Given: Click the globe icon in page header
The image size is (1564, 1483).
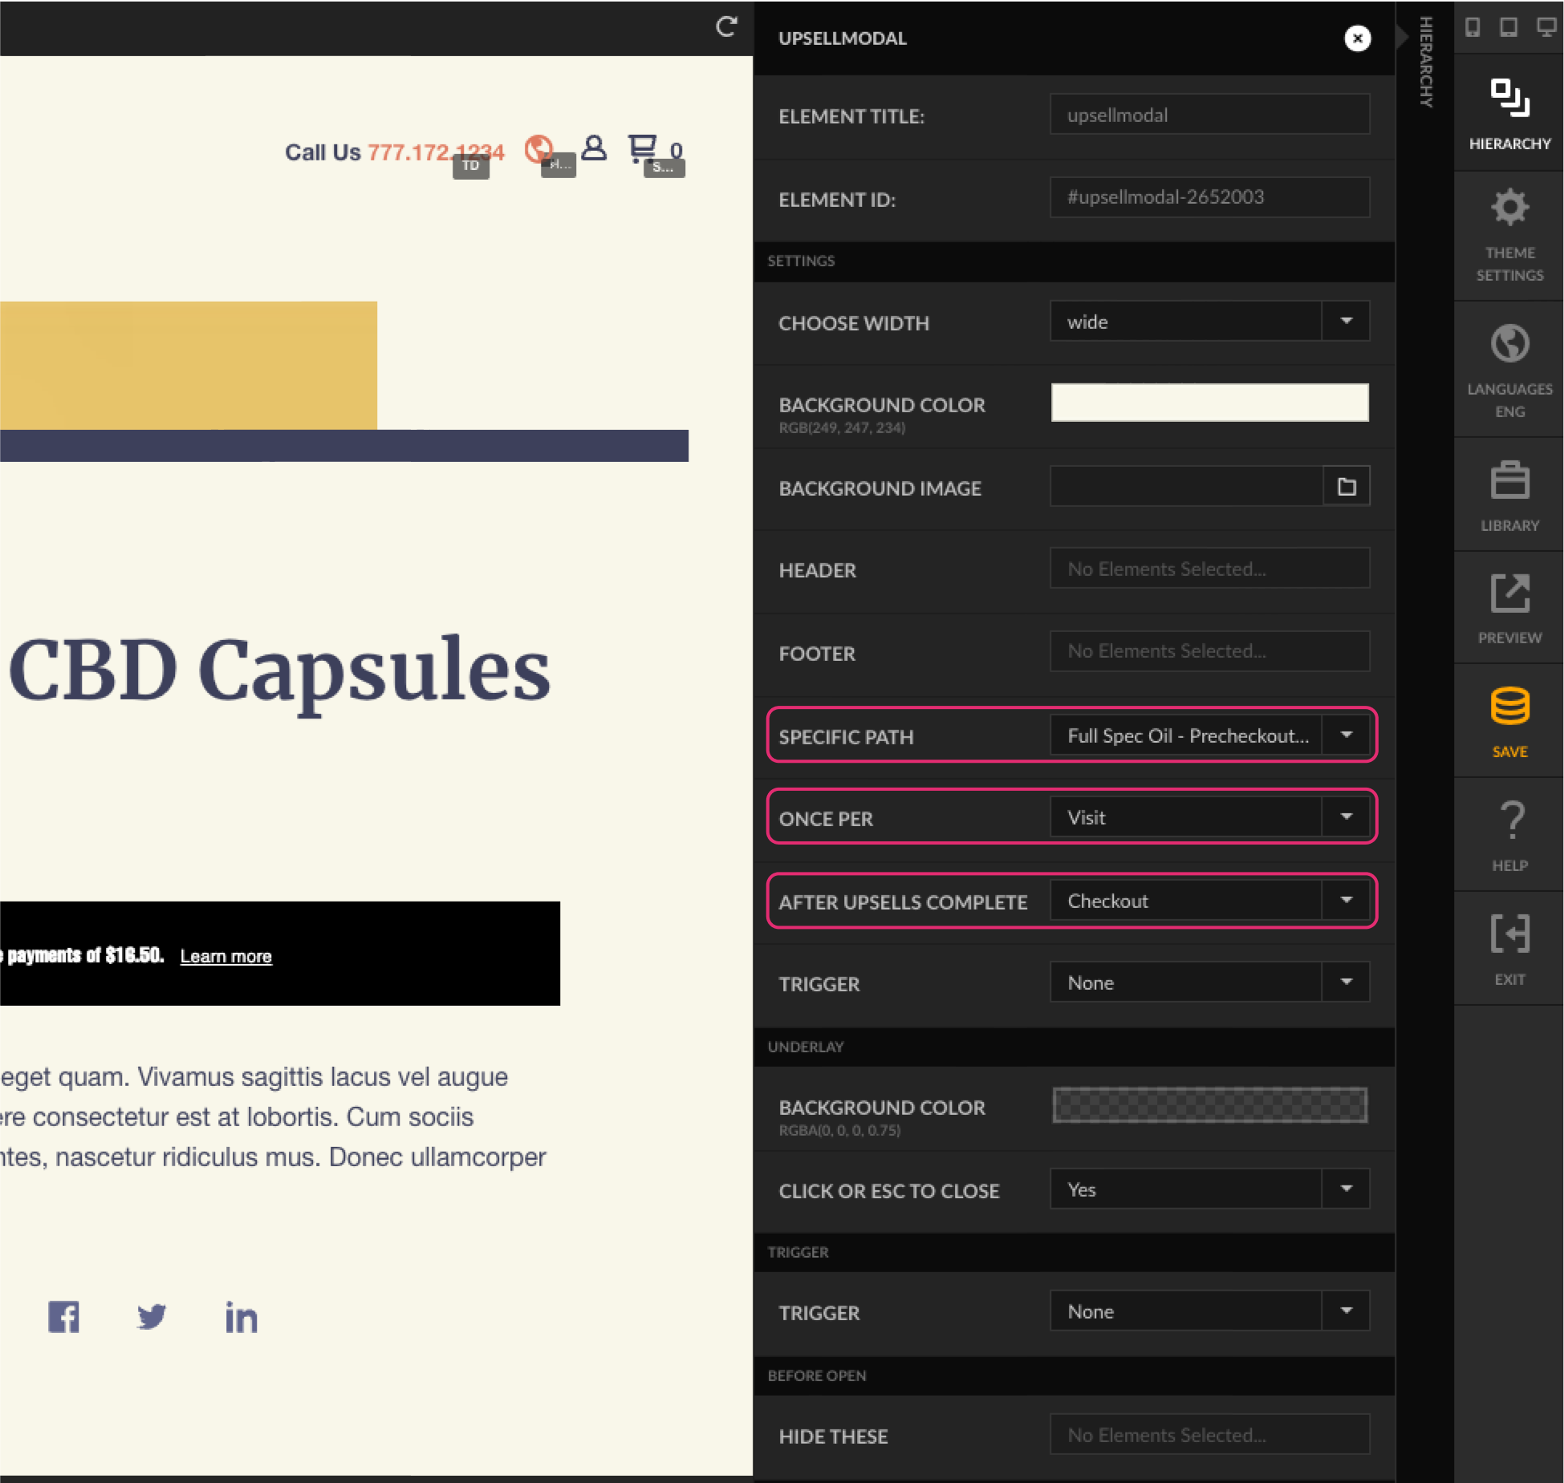Looking at the screenshot, I should coord(538,148).
